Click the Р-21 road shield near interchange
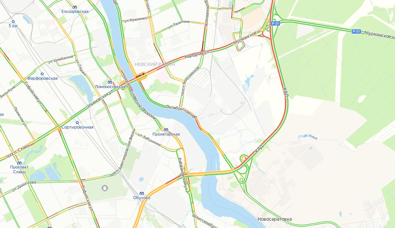Image resolution: width=395 pixels, height=228 pixels. [275, 23]
